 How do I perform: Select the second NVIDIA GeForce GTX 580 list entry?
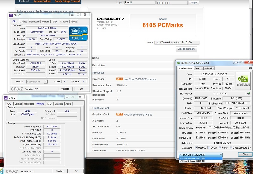click(x=201, y=161)
